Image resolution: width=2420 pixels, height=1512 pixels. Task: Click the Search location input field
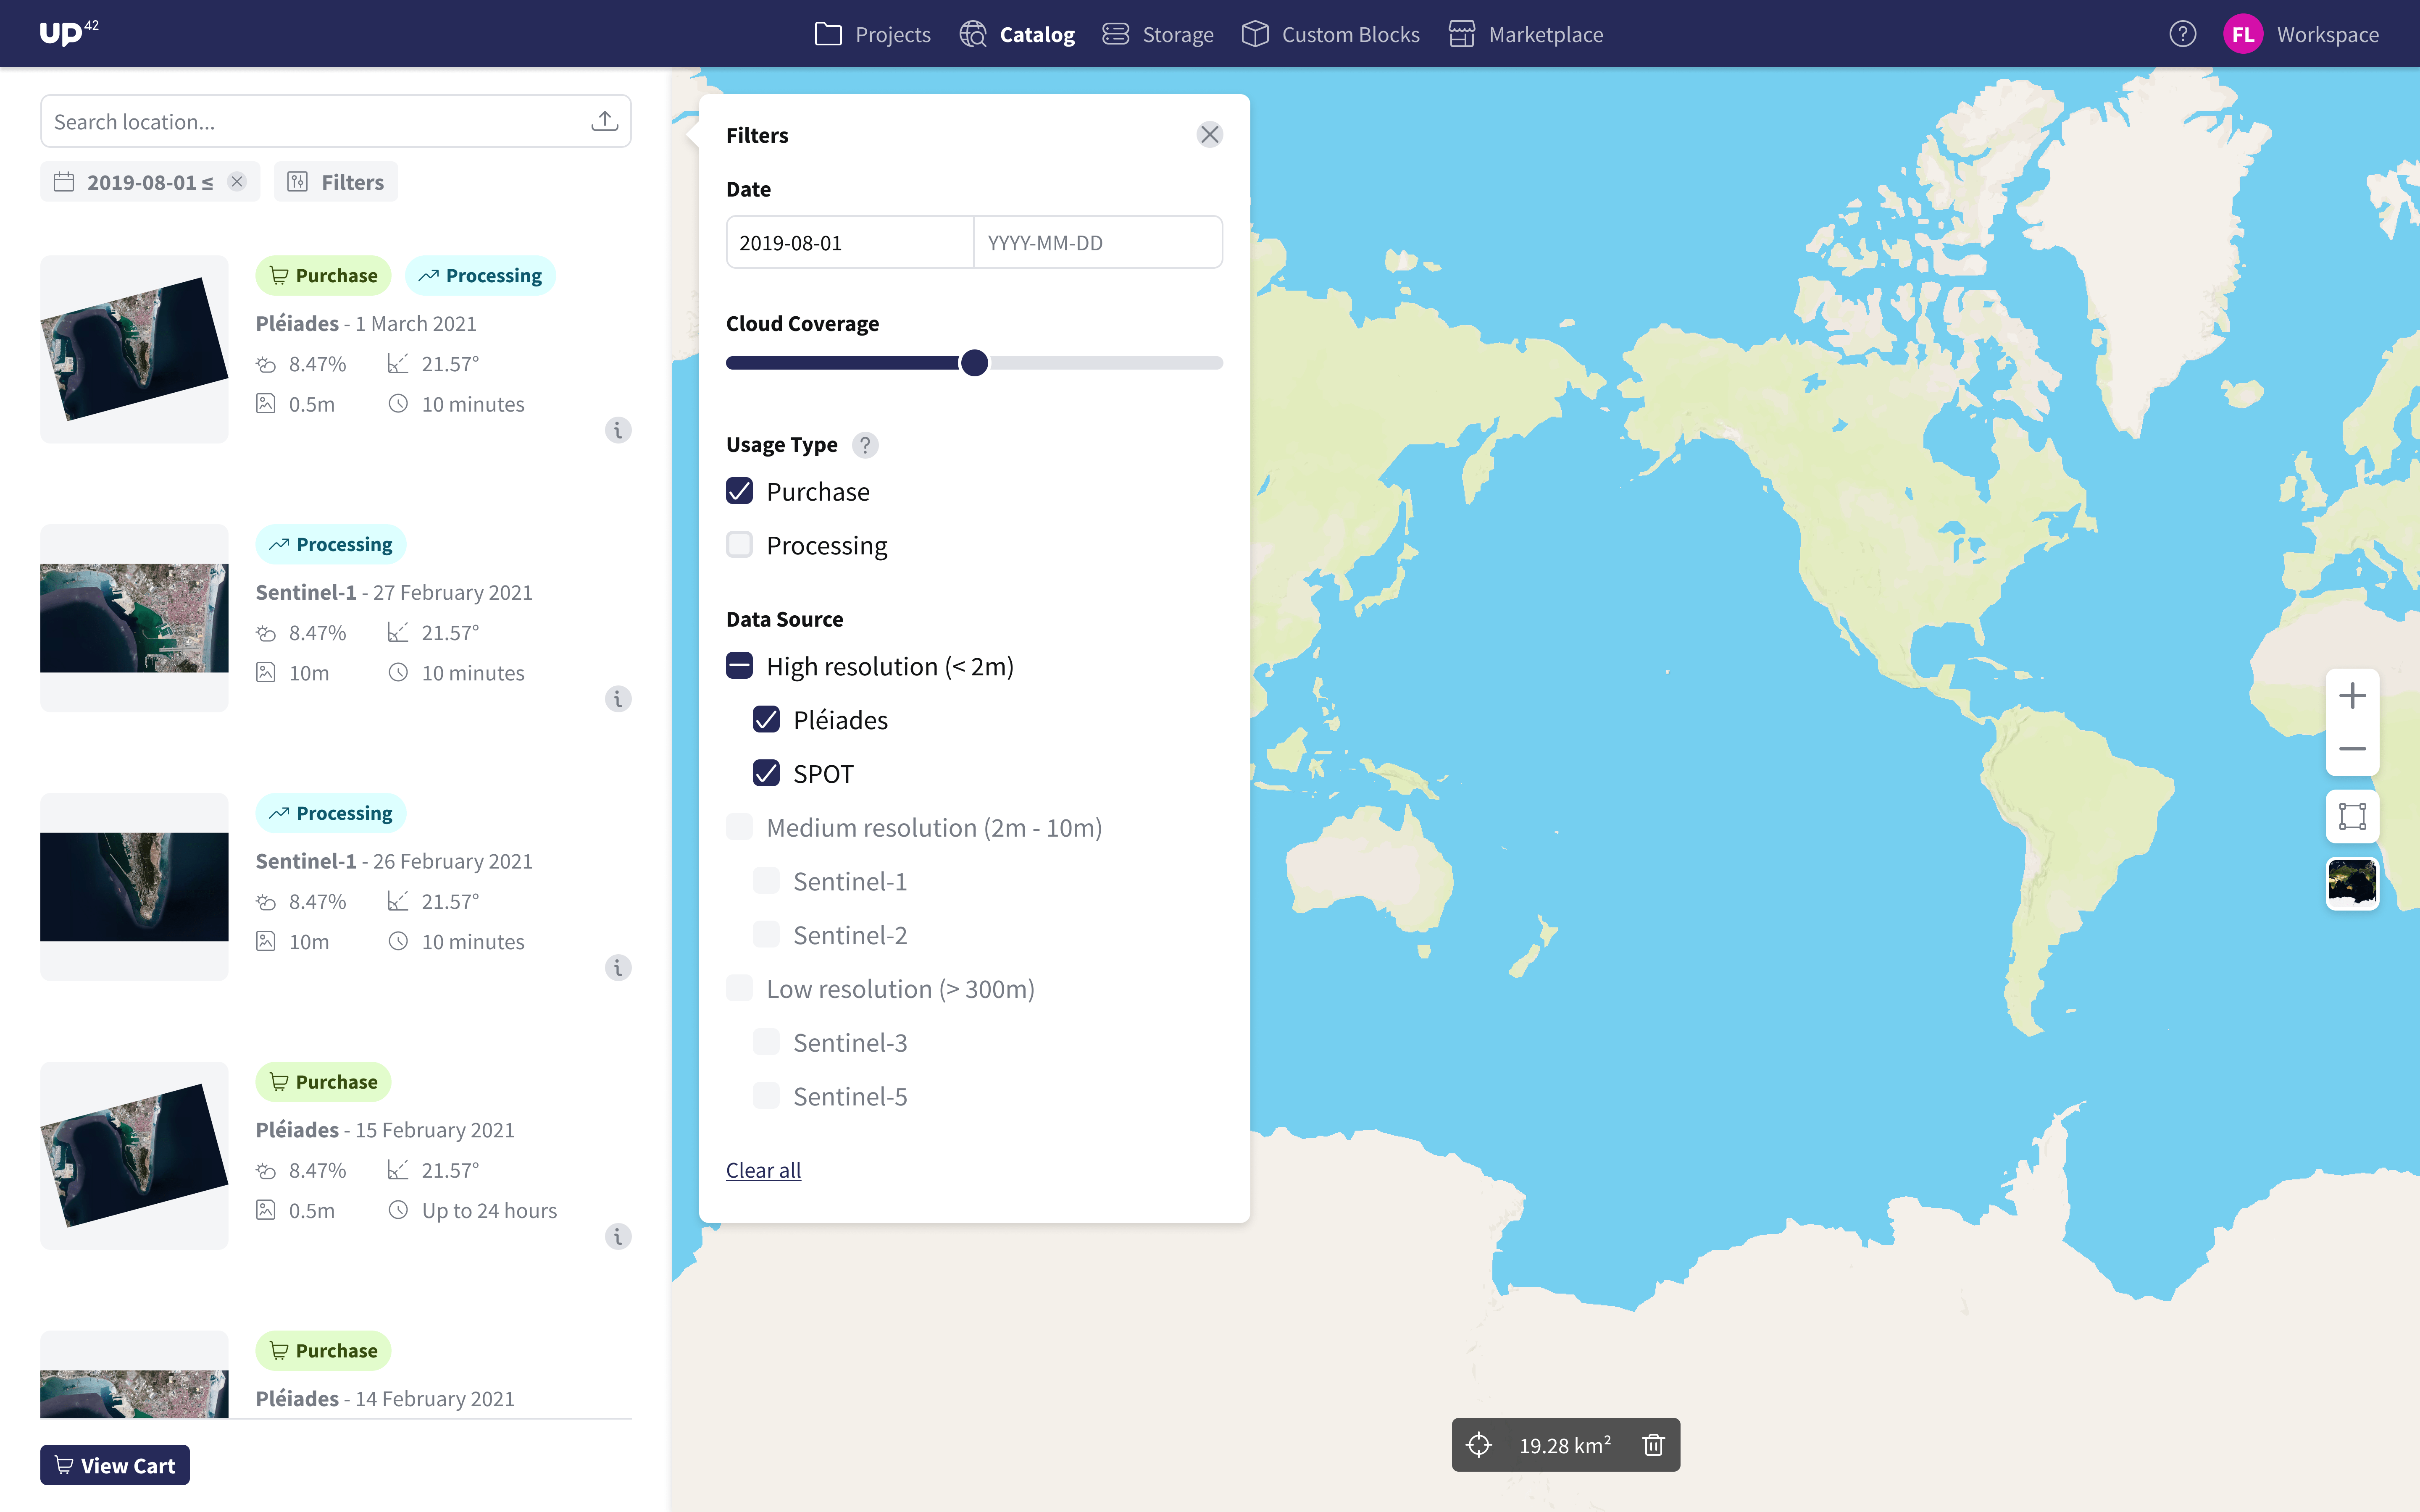[x=300, y=120]
